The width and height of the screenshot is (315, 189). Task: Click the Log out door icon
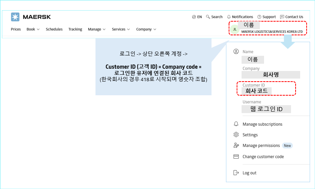(236, 173)
